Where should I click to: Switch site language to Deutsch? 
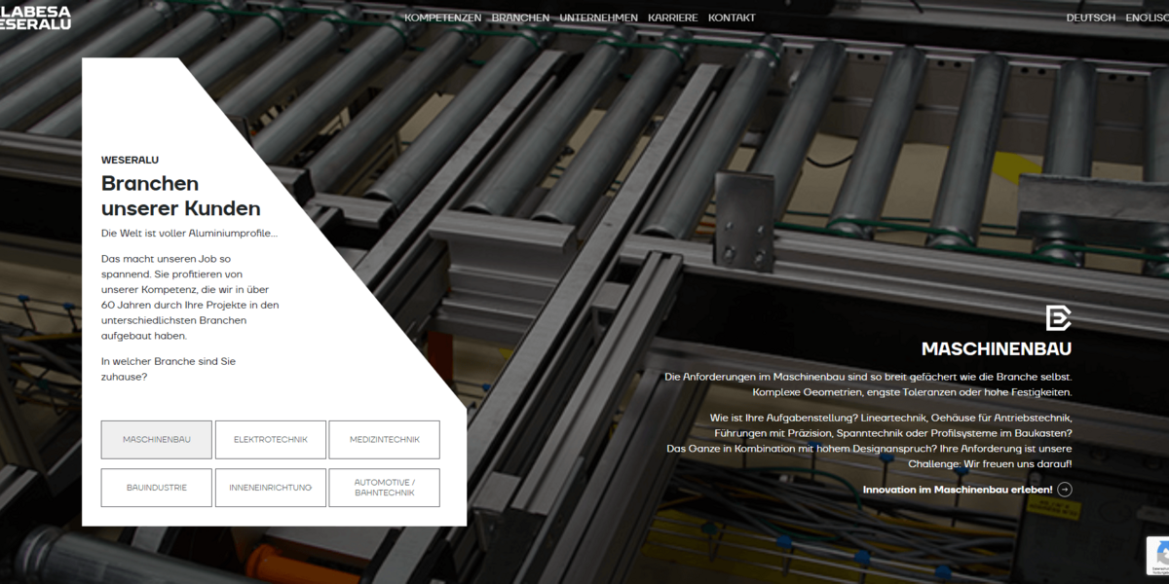point(1091,18)
